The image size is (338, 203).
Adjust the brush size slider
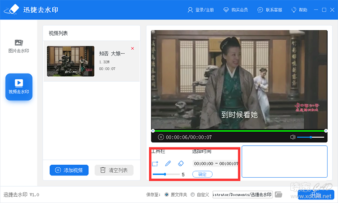coord(166,174)
